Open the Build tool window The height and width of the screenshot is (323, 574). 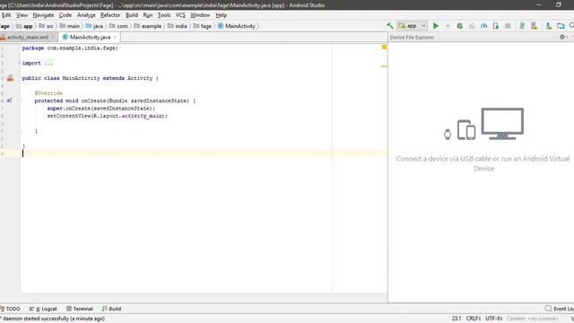click(x=111, y=309)
